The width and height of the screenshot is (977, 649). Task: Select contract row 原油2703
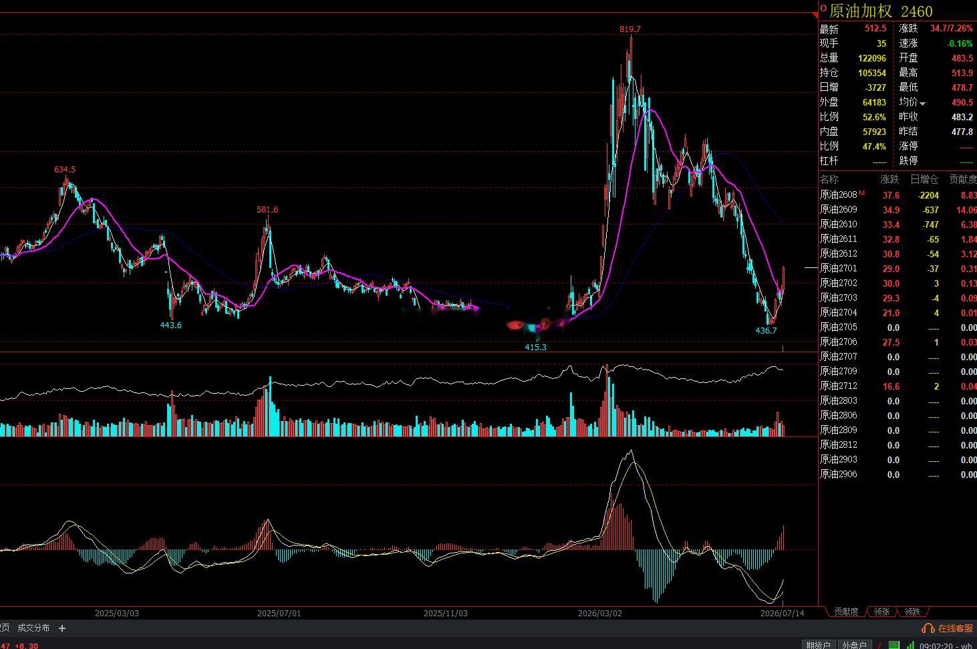(898, 298)
